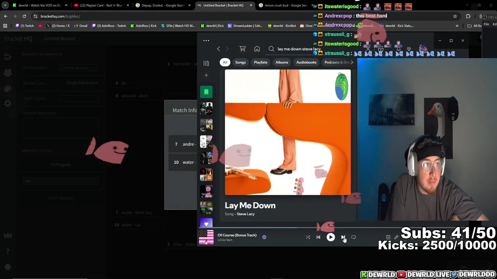Open the Gmail bookmark

point(80,26)
